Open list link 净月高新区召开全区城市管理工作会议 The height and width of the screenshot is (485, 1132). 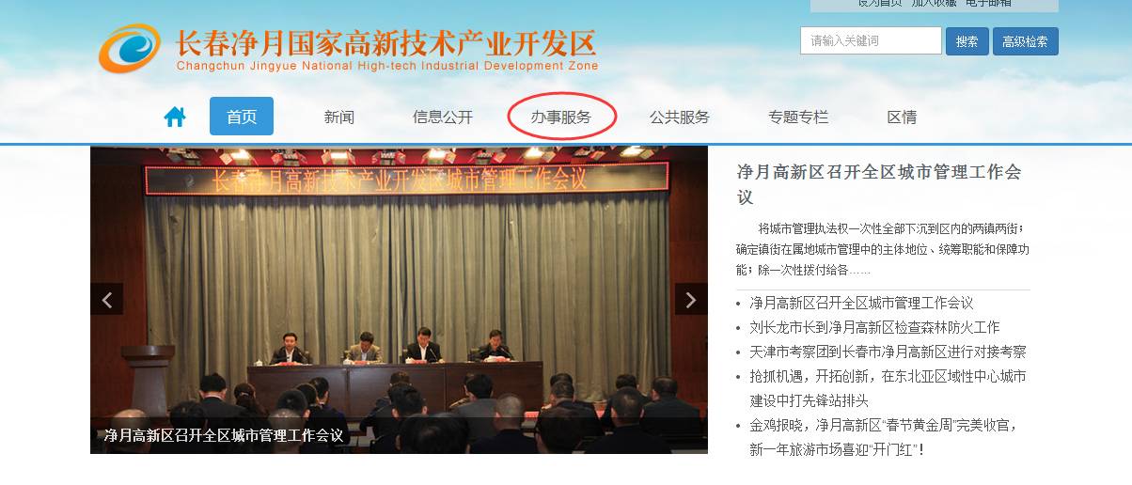tap(861, 303)
